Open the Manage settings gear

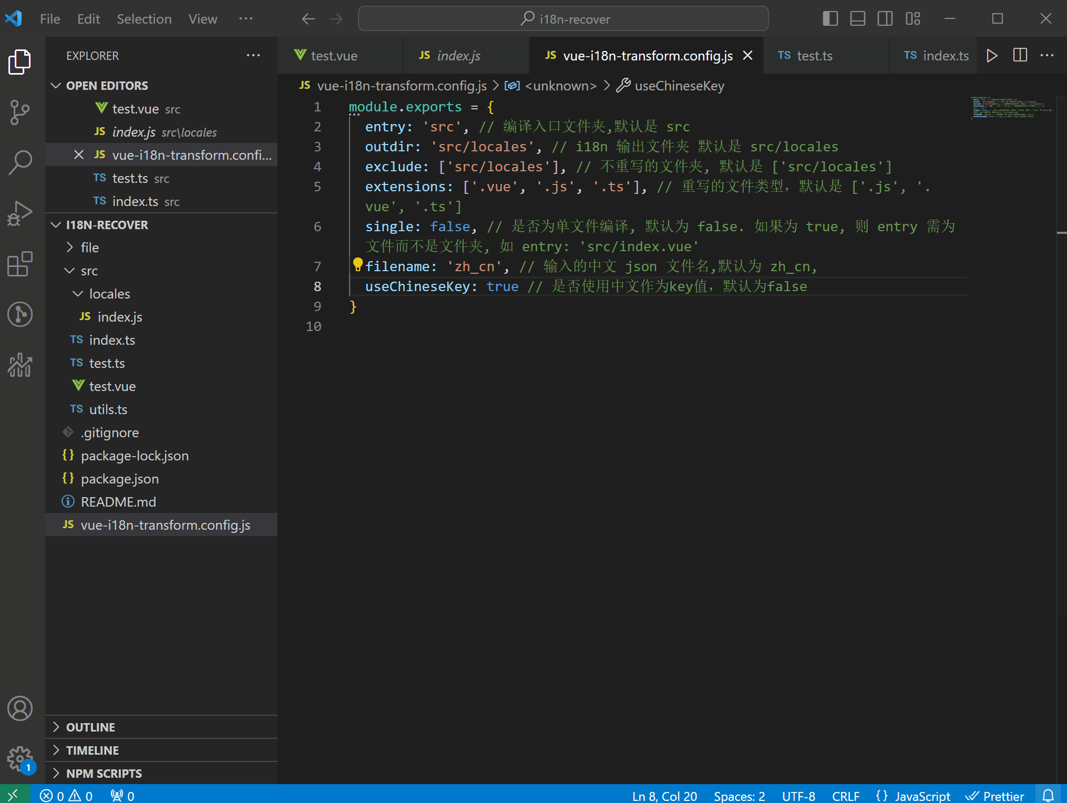(x=20, y=758)
